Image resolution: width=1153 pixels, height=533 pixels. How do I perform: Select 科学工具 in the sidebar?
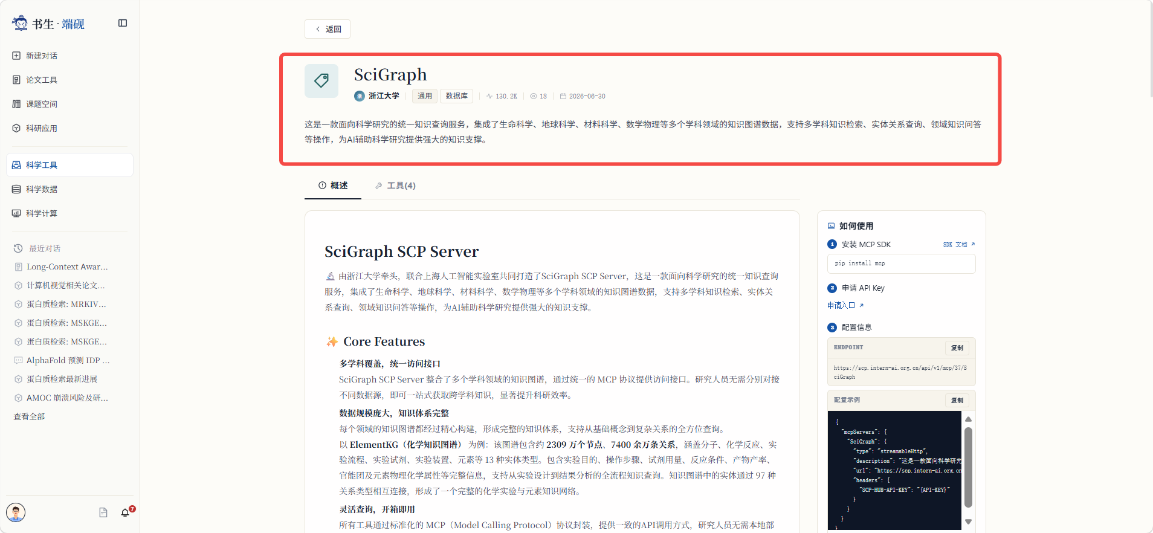pyautogui.click(x=69, y=165)
